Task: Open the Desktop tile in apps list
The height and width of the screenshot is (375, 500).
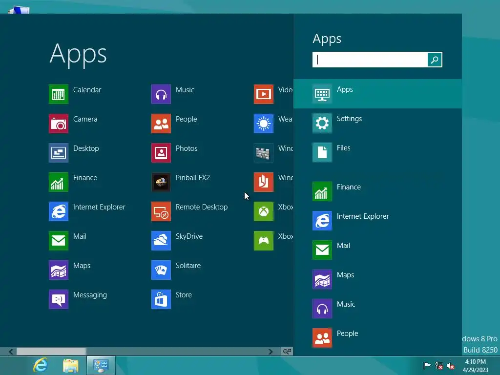Action: click(x=74, y=153)
